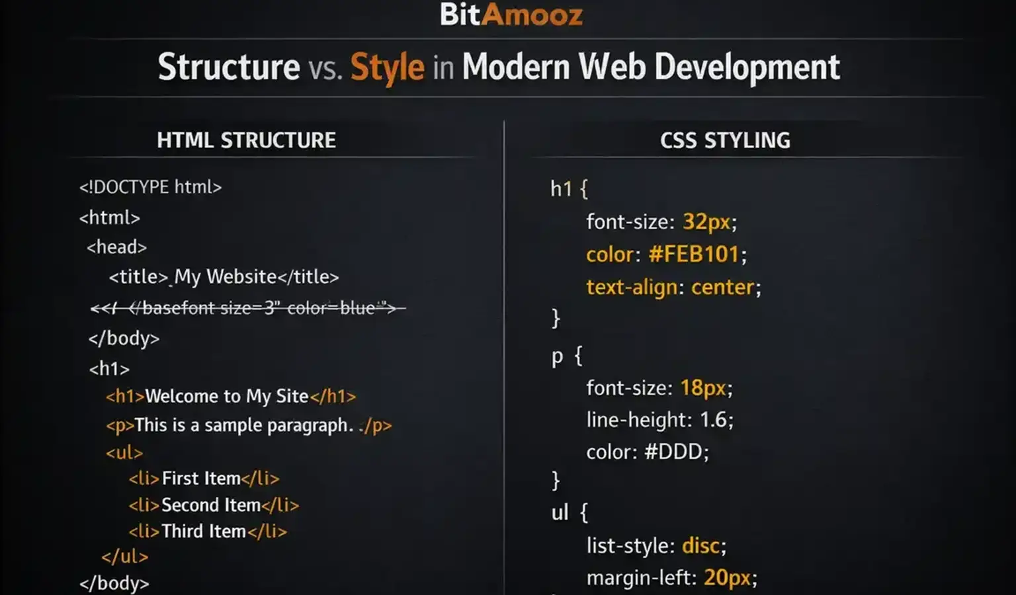
Task: Click the '<!DOCTYPE html>' line
Action: (150, 187)
